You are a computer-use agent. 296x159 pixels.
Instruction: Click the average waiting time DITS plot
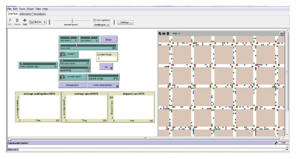point(38,107)
